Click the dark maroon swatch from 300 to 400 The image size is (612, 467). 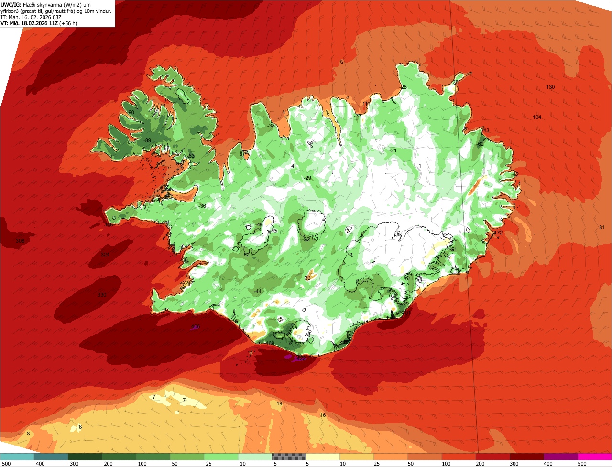527,456
